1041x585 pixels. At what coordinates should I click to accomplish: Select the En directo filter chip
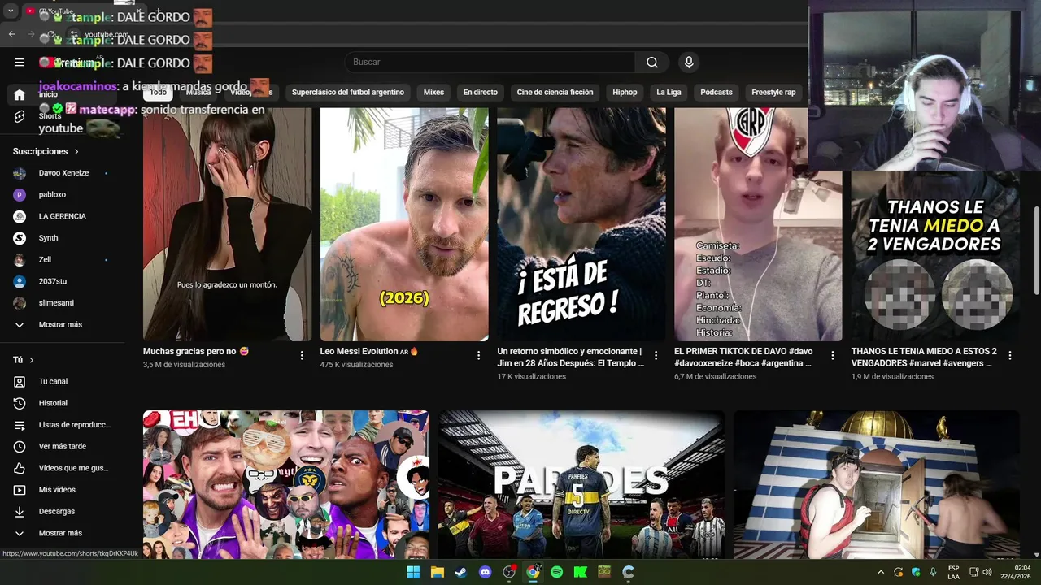coord(481,92)
